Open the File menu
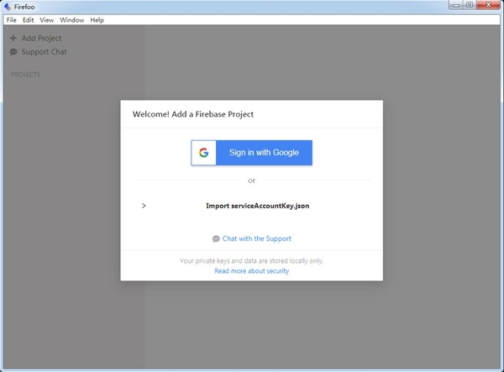This screenshot has height=372, width=504. click(x=11, y=20)
